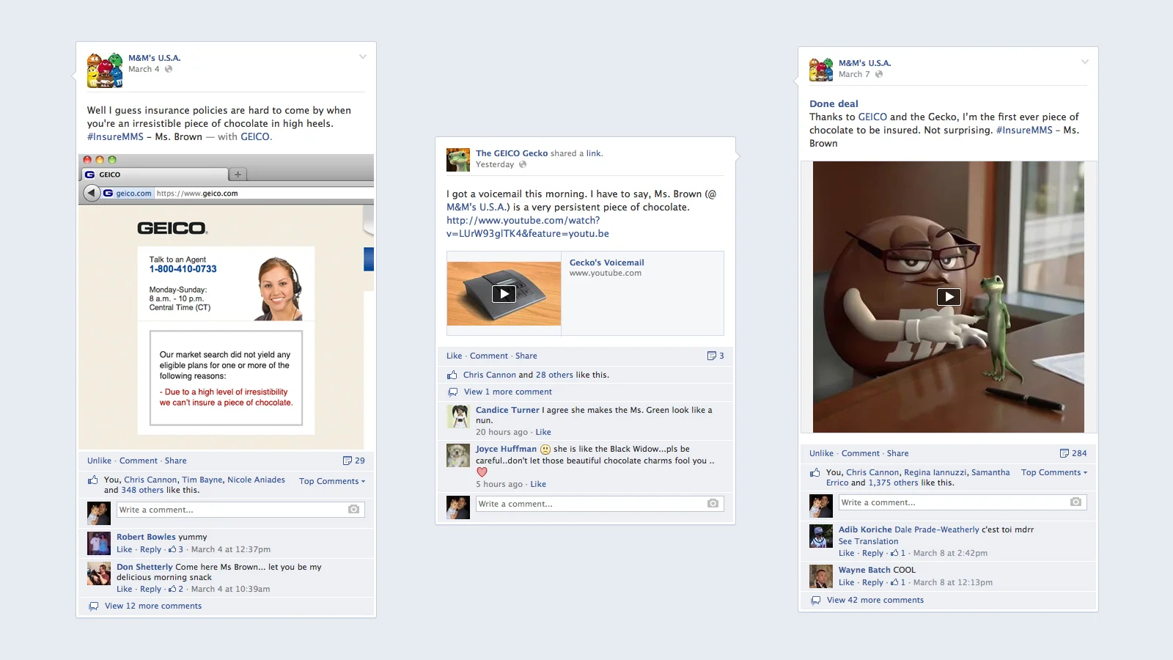Like Wayne Batch's COOL comment
This screenshot has width=1173, height=660.
click(847, 582)
